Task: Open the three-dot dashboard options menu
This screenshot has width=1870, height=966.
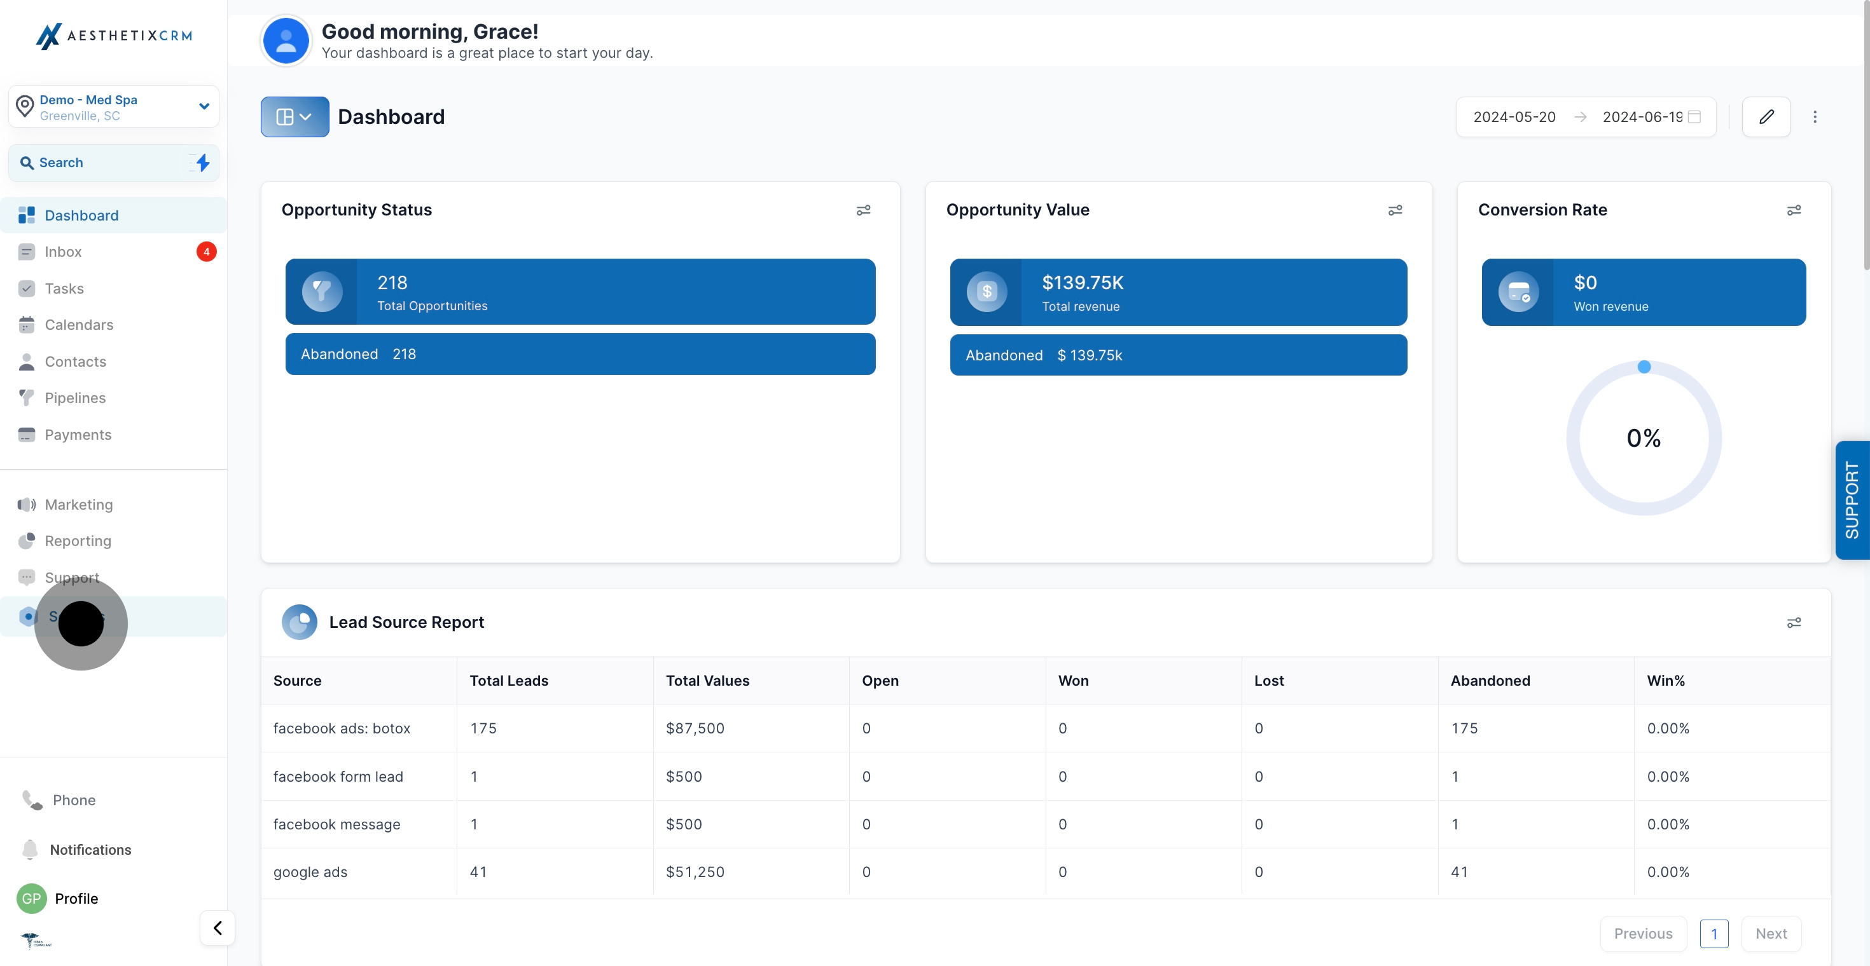Action: [x=1815, y=117]
